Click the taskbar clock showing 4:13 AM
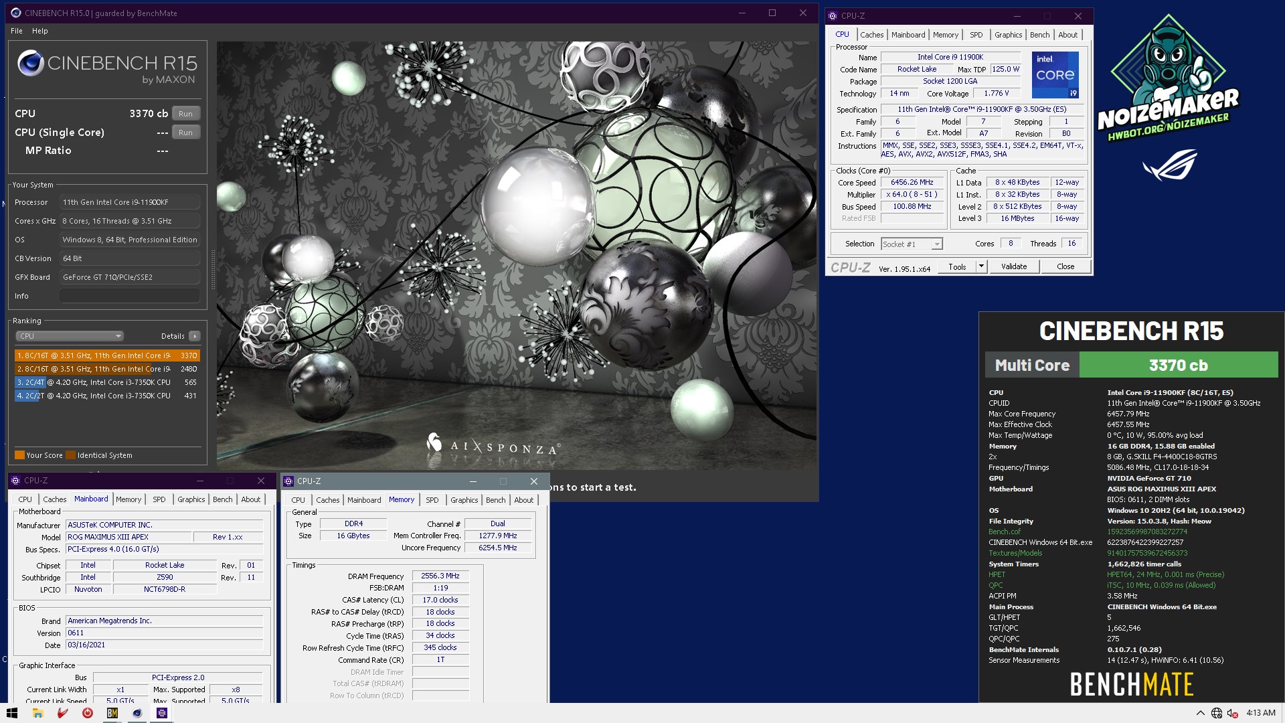This screenshot has height=723, width=1285. [x=1261, y=713]
